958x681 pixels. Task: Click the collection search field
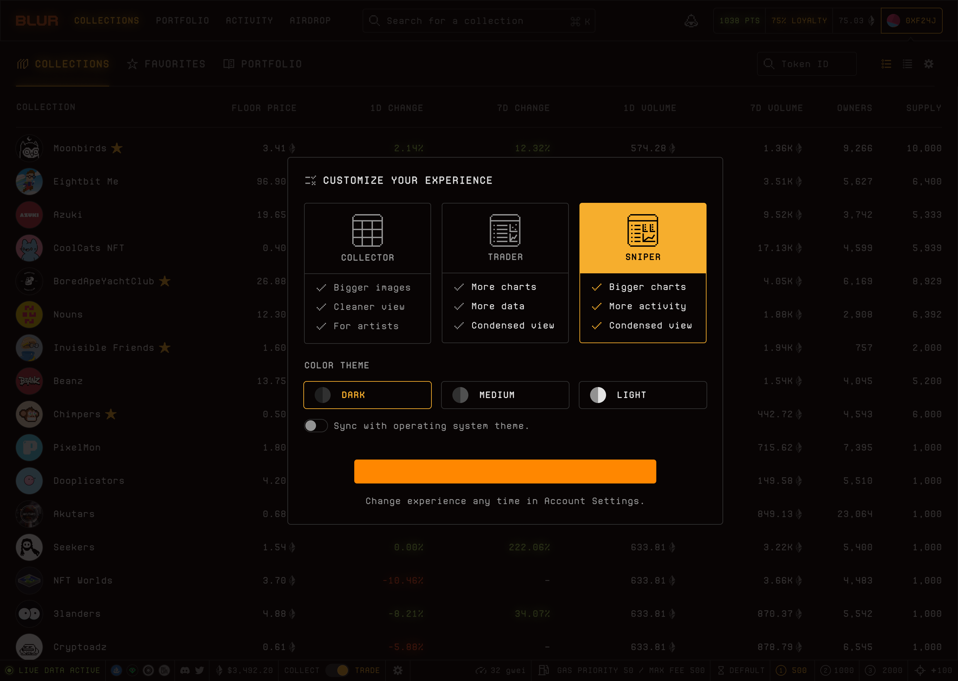[479, 21]
